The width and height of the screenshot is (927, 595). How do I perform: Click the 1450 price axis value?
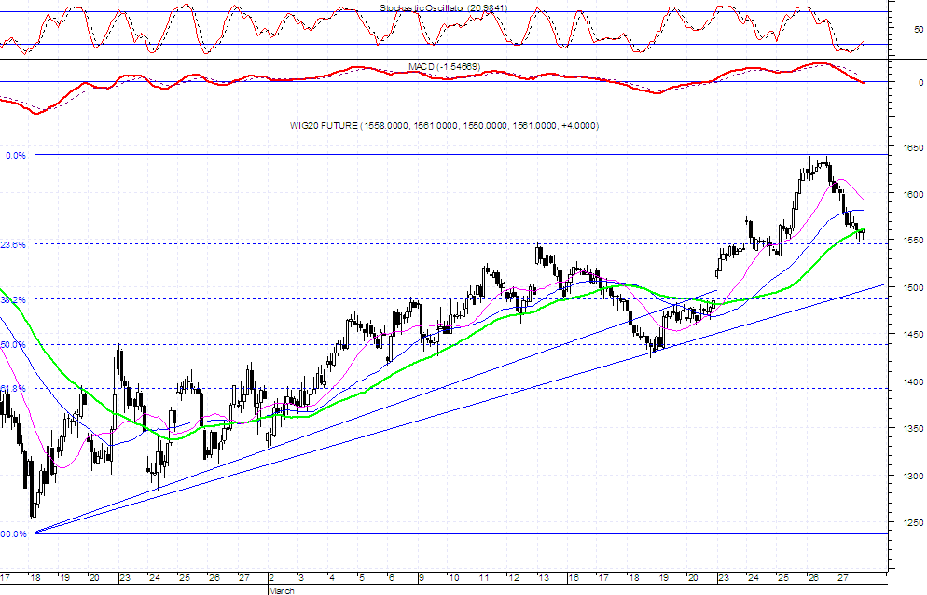(913, 334)
